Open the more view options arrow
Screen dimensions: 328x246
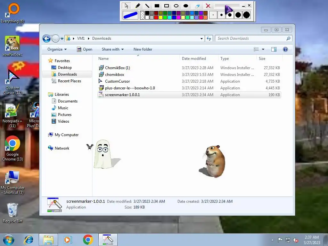pyautogui.click(x=263, y=49)
